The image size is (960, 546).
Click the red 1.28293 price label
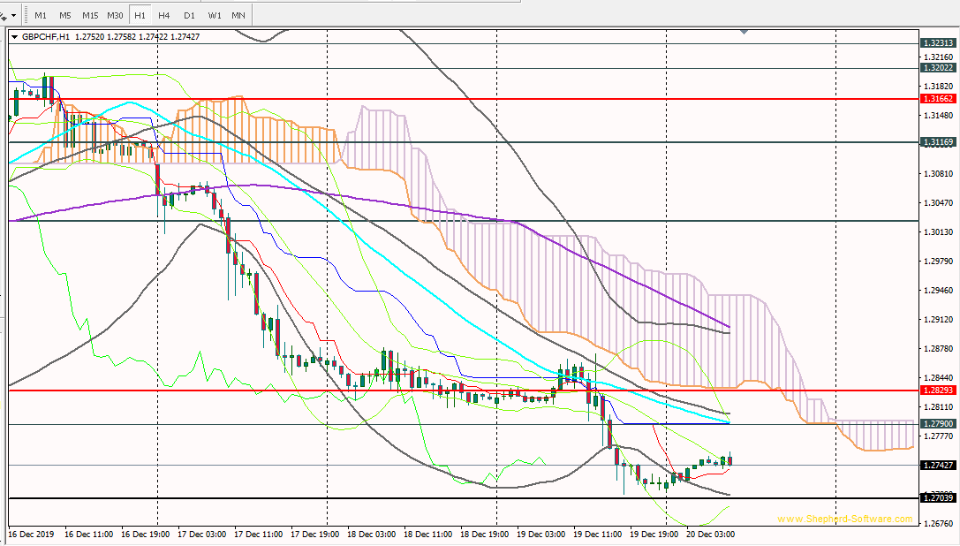click(938, 391)
